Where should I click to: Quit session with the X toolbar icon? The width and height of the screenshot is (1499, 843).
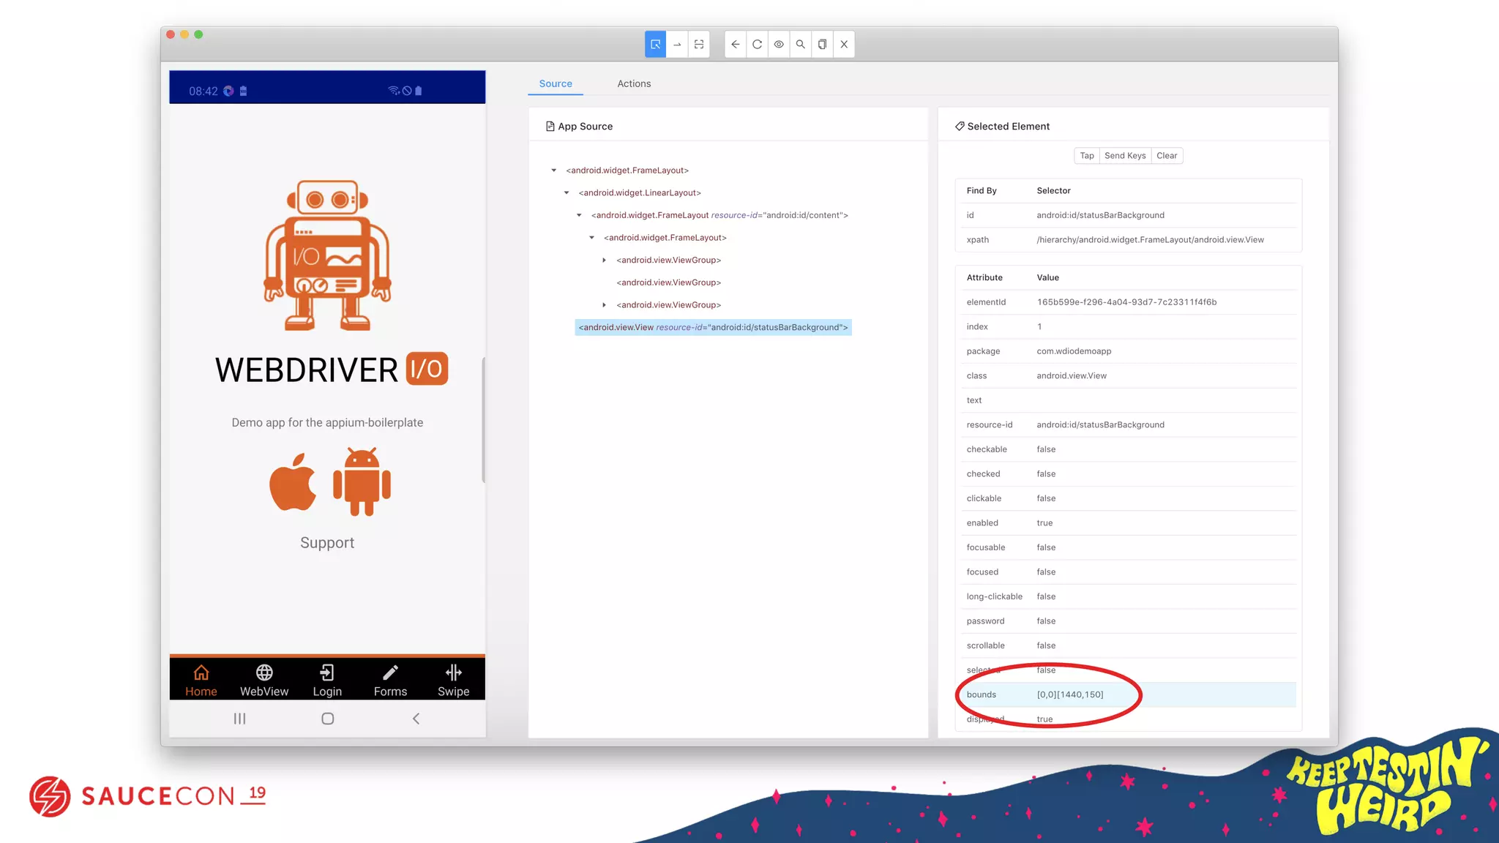point(844,45)
